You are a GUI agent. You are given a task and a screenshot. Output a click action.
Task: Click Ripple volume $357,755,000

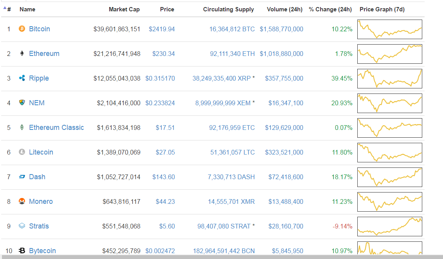pyautogui.click(x=284, y=78)
